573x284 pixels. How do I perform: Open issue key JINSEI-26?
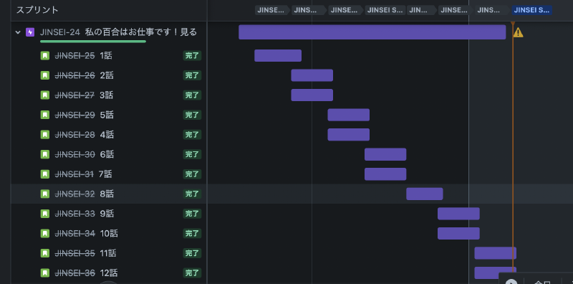click(x=74, y=75)
